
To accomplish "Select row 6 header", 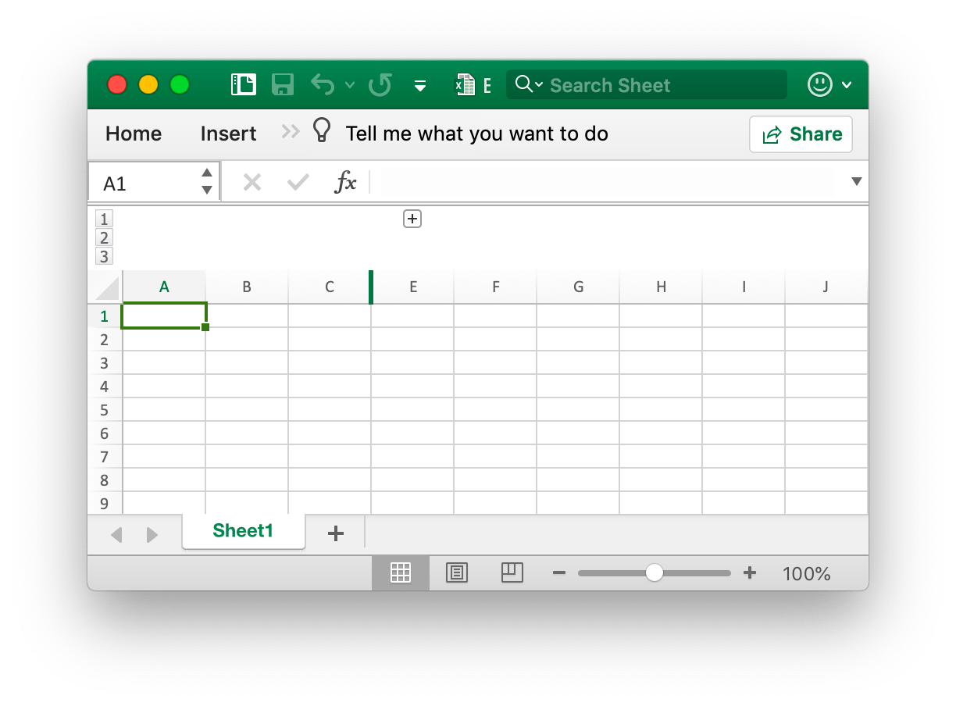I will click(x=105, y=433).
